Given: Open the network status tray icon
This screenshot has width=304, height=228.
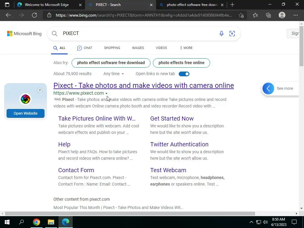Looking at the screenshot, I should pyautogui.click(x=259, y=222).
